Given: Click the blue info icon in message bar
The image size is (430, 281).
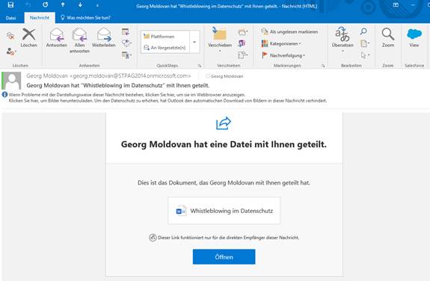Looking at the screenshot, I should coord(4,95).
